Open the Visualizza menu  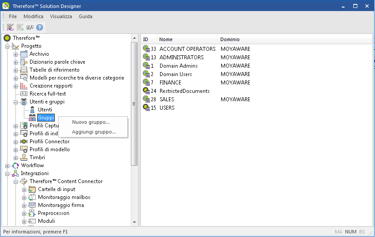pos(61,16)
